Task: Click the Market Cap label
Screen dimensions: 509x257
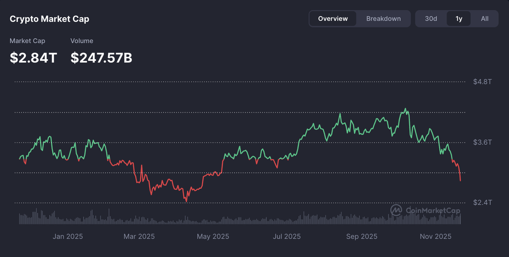Action: coord(27,41)
